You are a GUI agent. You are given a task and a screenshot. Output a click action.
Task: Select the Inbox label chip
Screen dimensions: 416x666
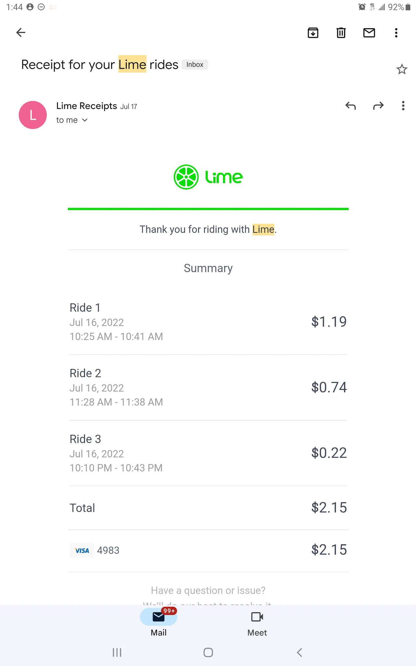[195, 64]
